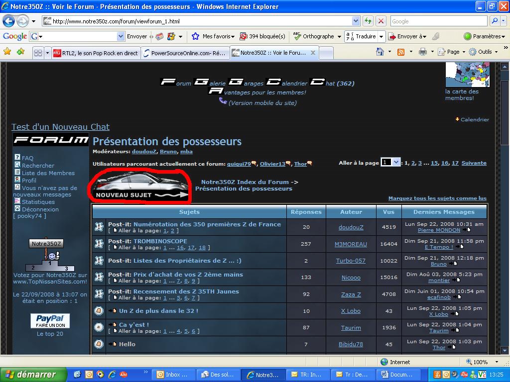Click the browser address bar URL field
Viewport: 510px width, 382px height.
199,21
